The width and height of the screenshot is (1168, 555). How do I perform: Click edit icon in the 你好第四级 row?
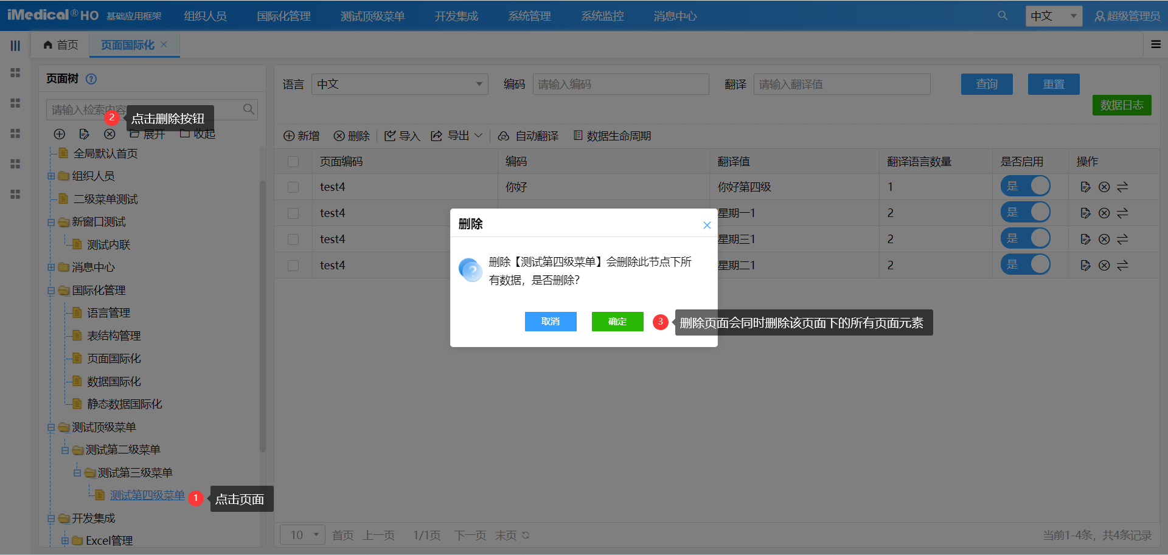tap(1085, 187)
